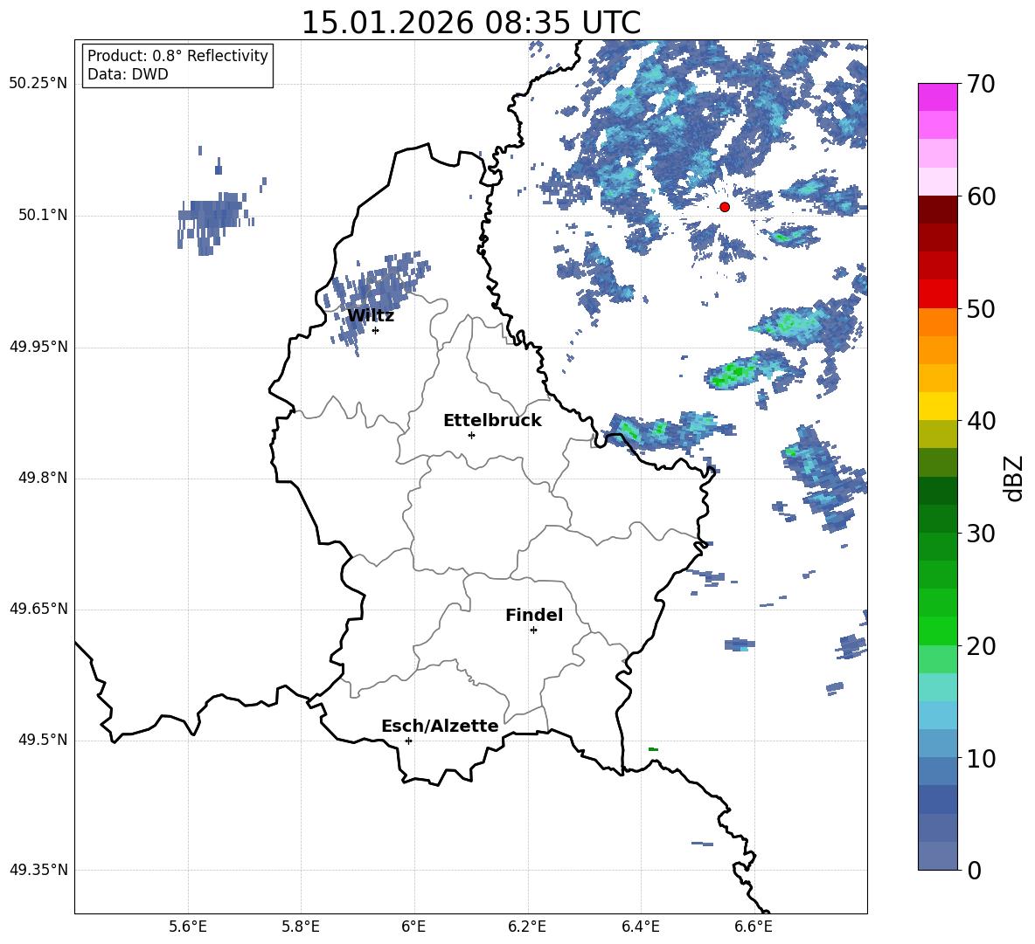Click the 'Data: DWD' text
The width and height of the screenshot is (1035, 944).
pyautogui.click(x=128, y=74)
